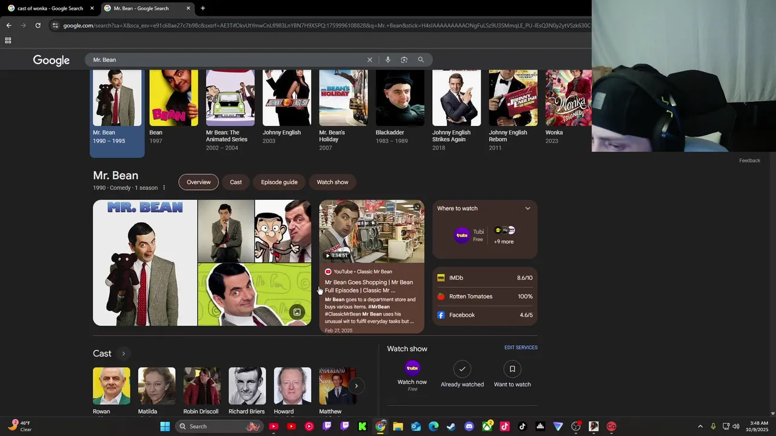Viewport: 776px width, 436px height.
Task: Expand the Cast section chevron
Action: tap(123, 354)
